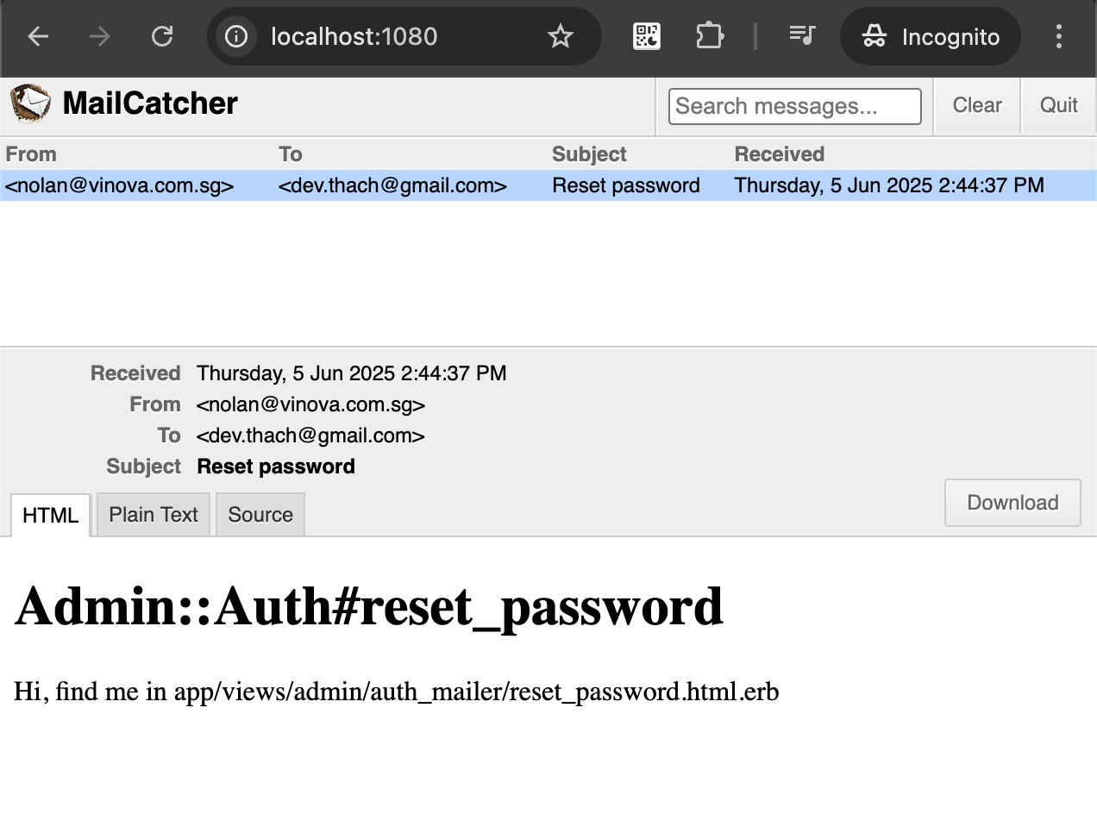Image resolution: width=1097 pixels, height=833 pixels.
Task: Open the Extensions puzzle icon
Action: pyautogui.click(x=709, y=36)
